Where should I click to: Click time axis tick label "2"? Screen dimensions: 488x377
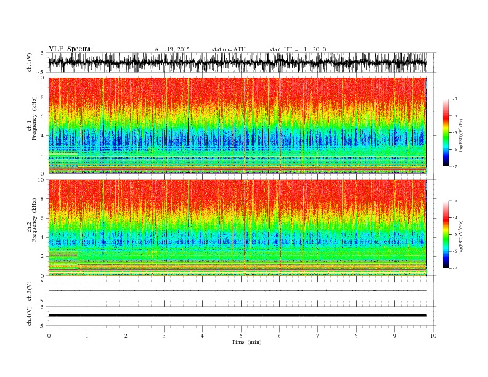click(126, 336)
